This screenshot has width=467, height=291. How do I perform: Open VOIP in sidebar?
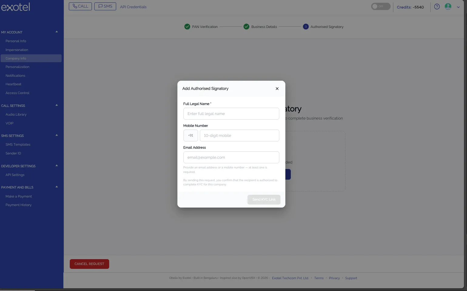point(9,123)
